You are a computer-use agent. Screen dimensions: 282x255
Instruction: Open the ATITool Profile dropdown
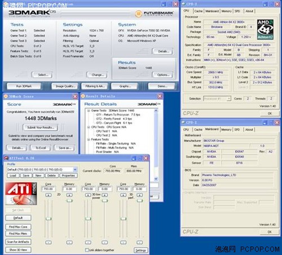pos(75,169)
